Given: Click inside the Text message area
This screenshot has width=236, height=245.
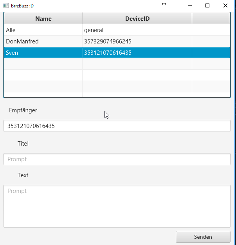Looking at the screenshot, I should pos(117,206).
